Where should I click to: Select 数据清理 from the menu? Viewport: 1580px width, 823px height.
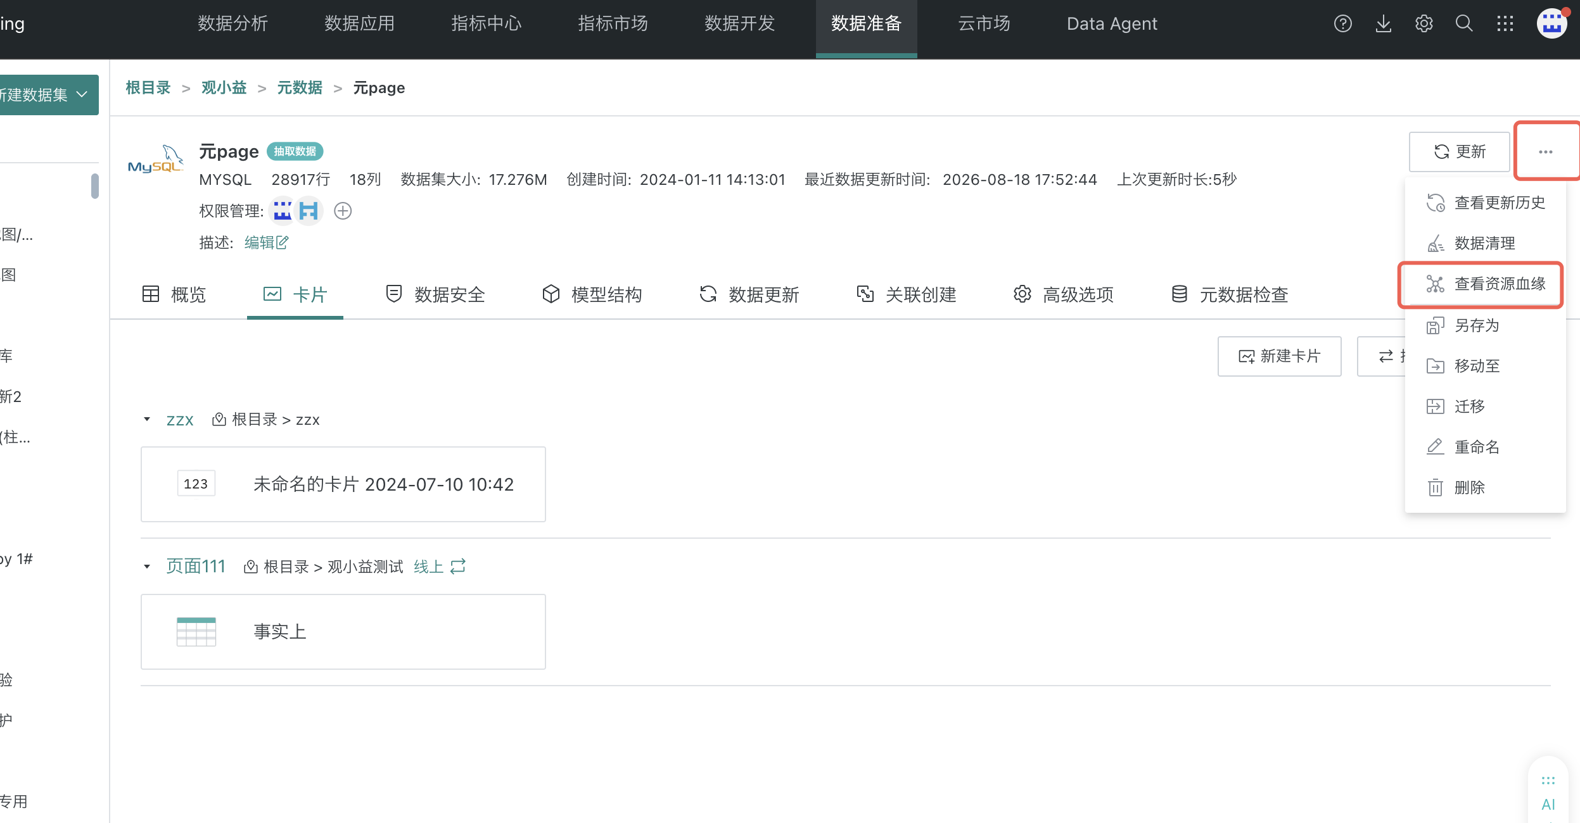[x=1484, y=243]
